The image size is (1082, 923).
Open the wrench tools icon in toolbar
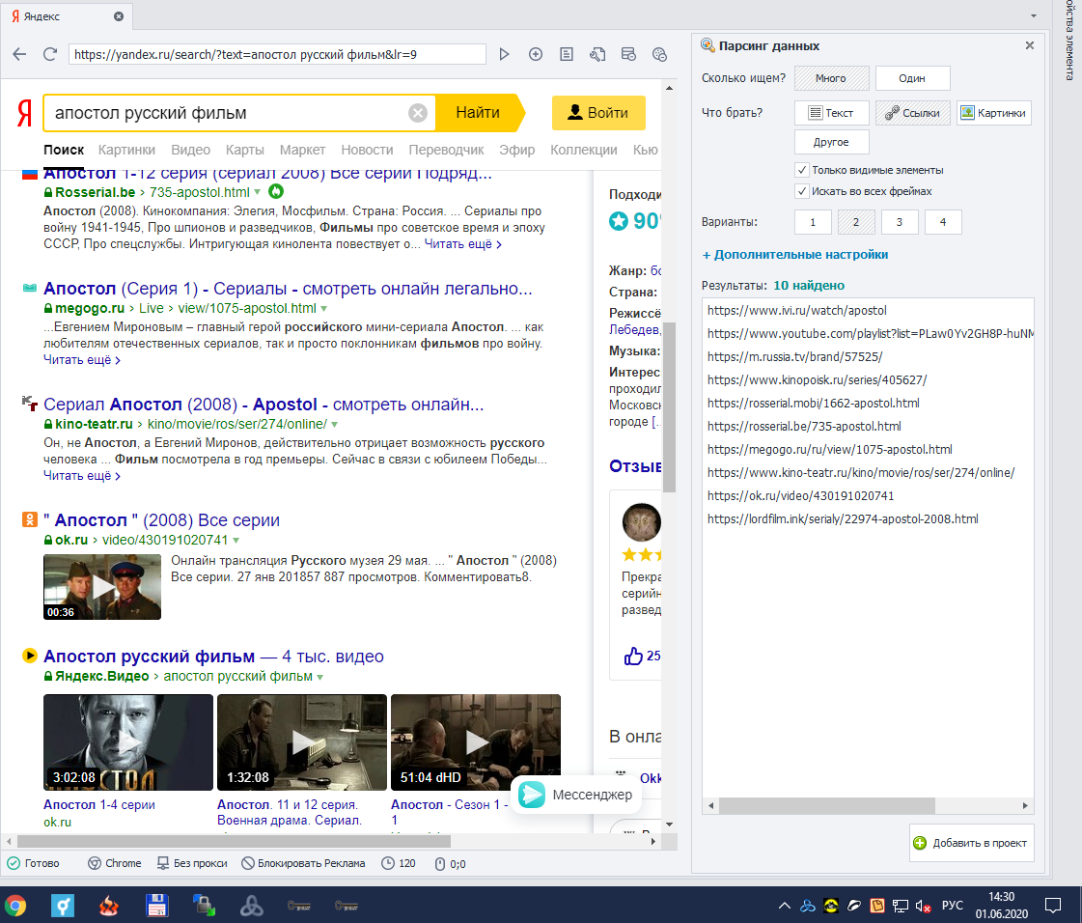[597, 54]
